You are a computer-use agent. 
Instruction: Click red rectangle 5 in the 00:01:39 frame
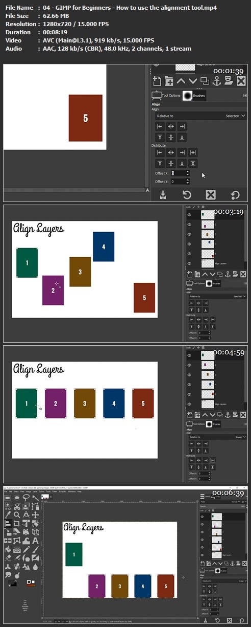pyautogui.click(x=85, y=118)
